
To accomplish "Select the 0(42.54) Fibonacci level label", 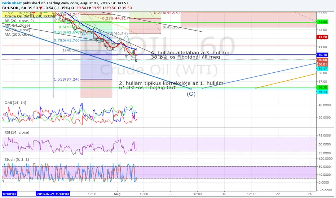I will click(x=119, y=33).
